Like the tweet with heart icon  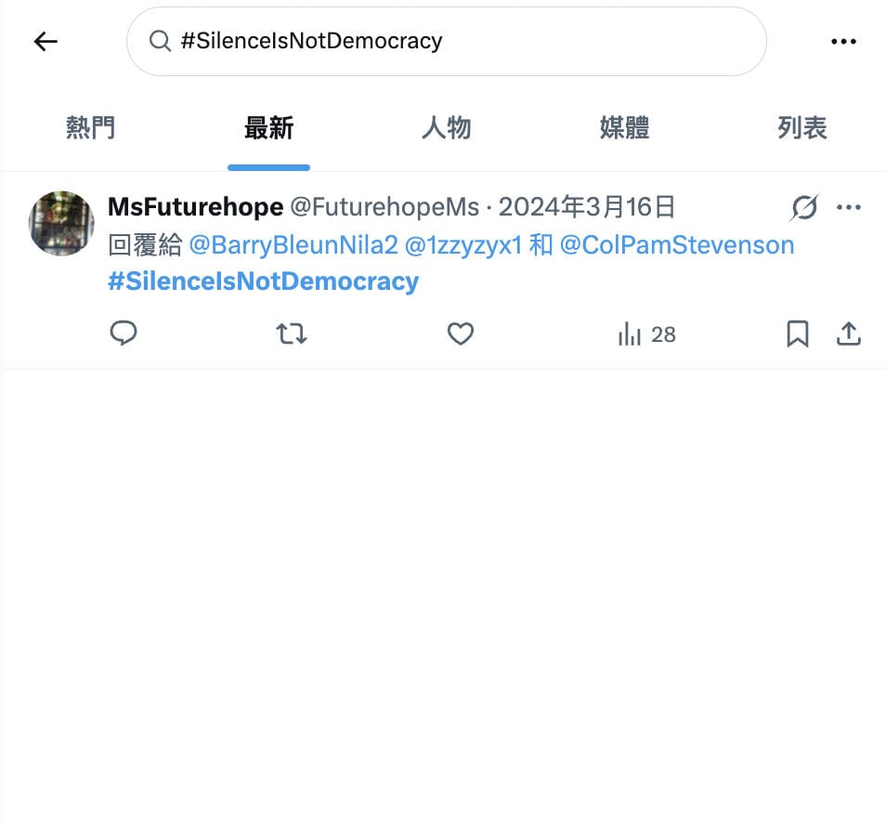461,334
